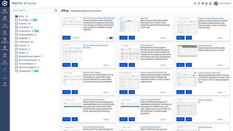This screenshot has width=233, height=131.
Task: Toggle On/Off for Billing Analysis by Responsible Attorney
Action: (x=111, y=65)
